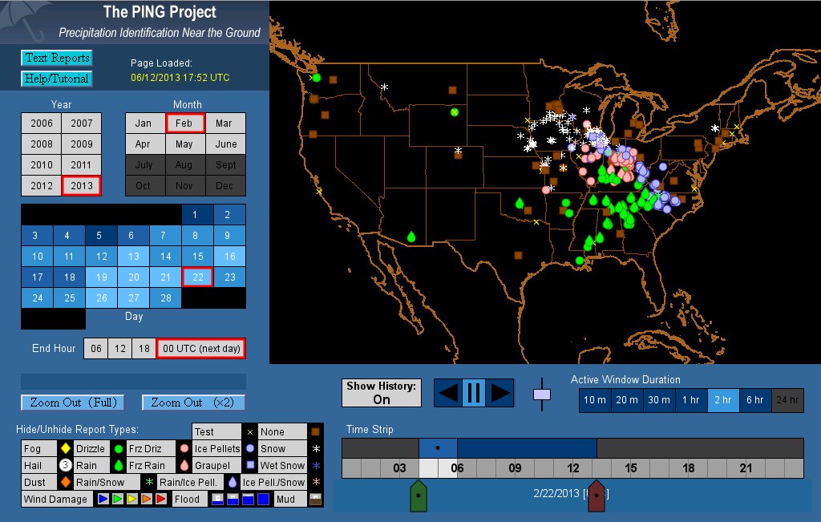Click the playback speed slider handle
821x522 pixels.
[x=542, y=395]
